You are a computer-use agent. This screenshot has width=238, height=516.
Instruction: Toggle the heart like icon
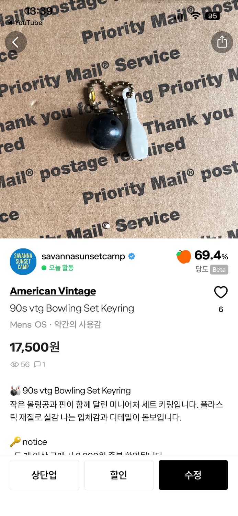coord(221,292)
